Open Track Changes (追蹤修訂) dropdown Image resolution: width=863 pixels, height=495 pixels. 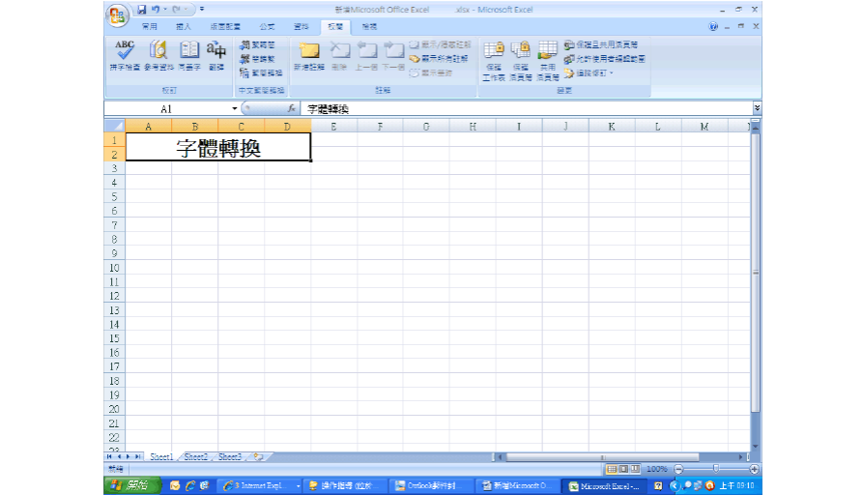[x=589, y=73]
